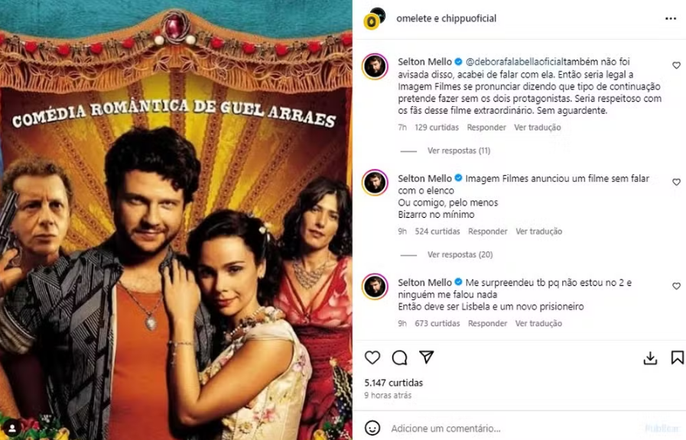Open the emoji picker smiley icon
The image size is (686, 440).
pos(372,428)
